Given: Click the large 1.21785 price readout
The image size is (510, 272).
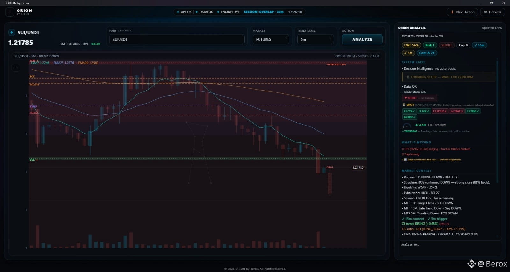Looking at the screenshot, I should (x=21, y=43).
